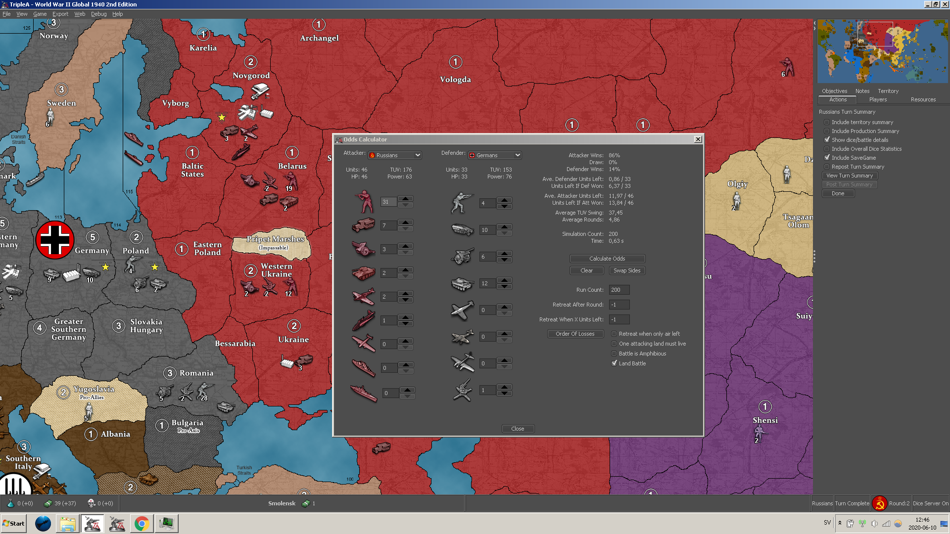Click the Russian fighter plane icon
950x534 pixels.
(x=363, y=296)
